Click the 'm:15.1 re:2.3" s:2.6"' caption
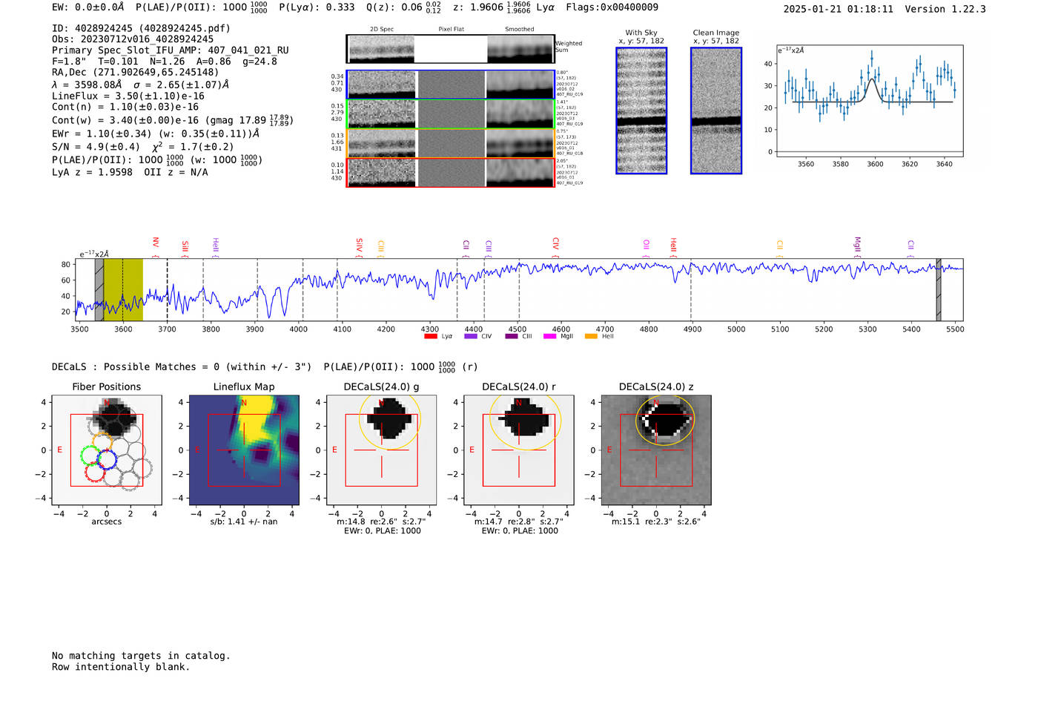Image resolution: width=1038 pixels, height=707 pixels. [656, 522]
